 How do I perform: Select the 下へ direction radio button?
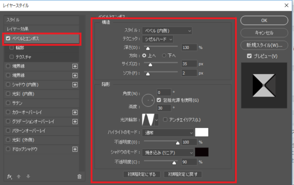pyautogui.click(x=164, y=55)
